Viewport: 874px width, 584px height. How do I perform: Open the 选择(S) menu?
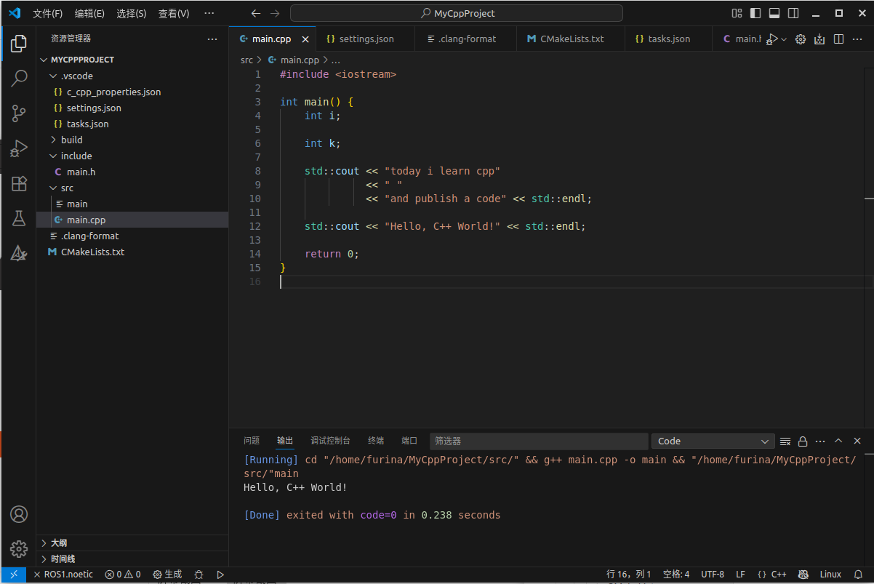[132, 13]
